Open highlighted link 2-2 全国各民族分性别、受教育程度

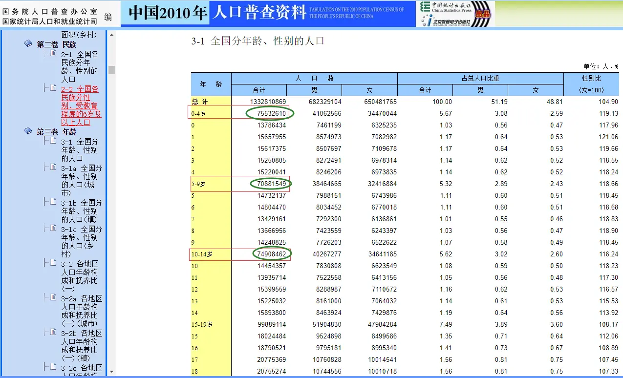pos(81,105)
